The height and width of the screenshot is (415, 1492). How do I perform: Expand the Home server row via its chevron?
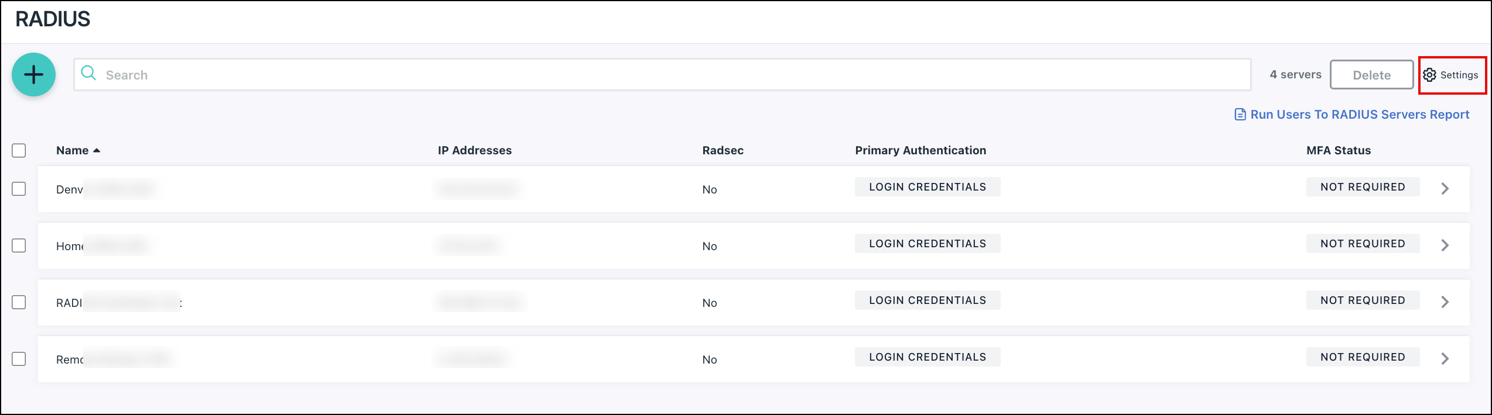[1445, 245]
